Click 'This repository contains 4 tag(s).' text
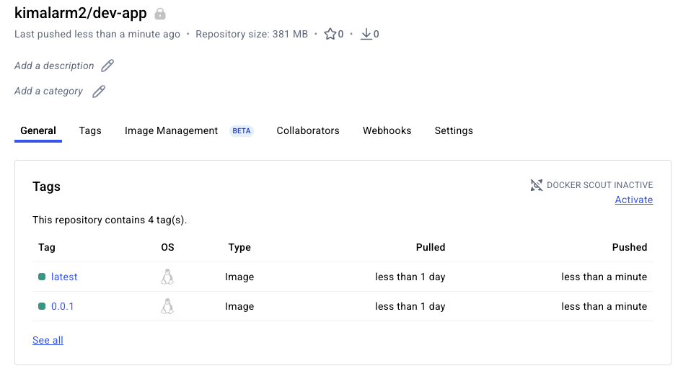Viewport: 678px width, 371px height. tap(110, 220)
